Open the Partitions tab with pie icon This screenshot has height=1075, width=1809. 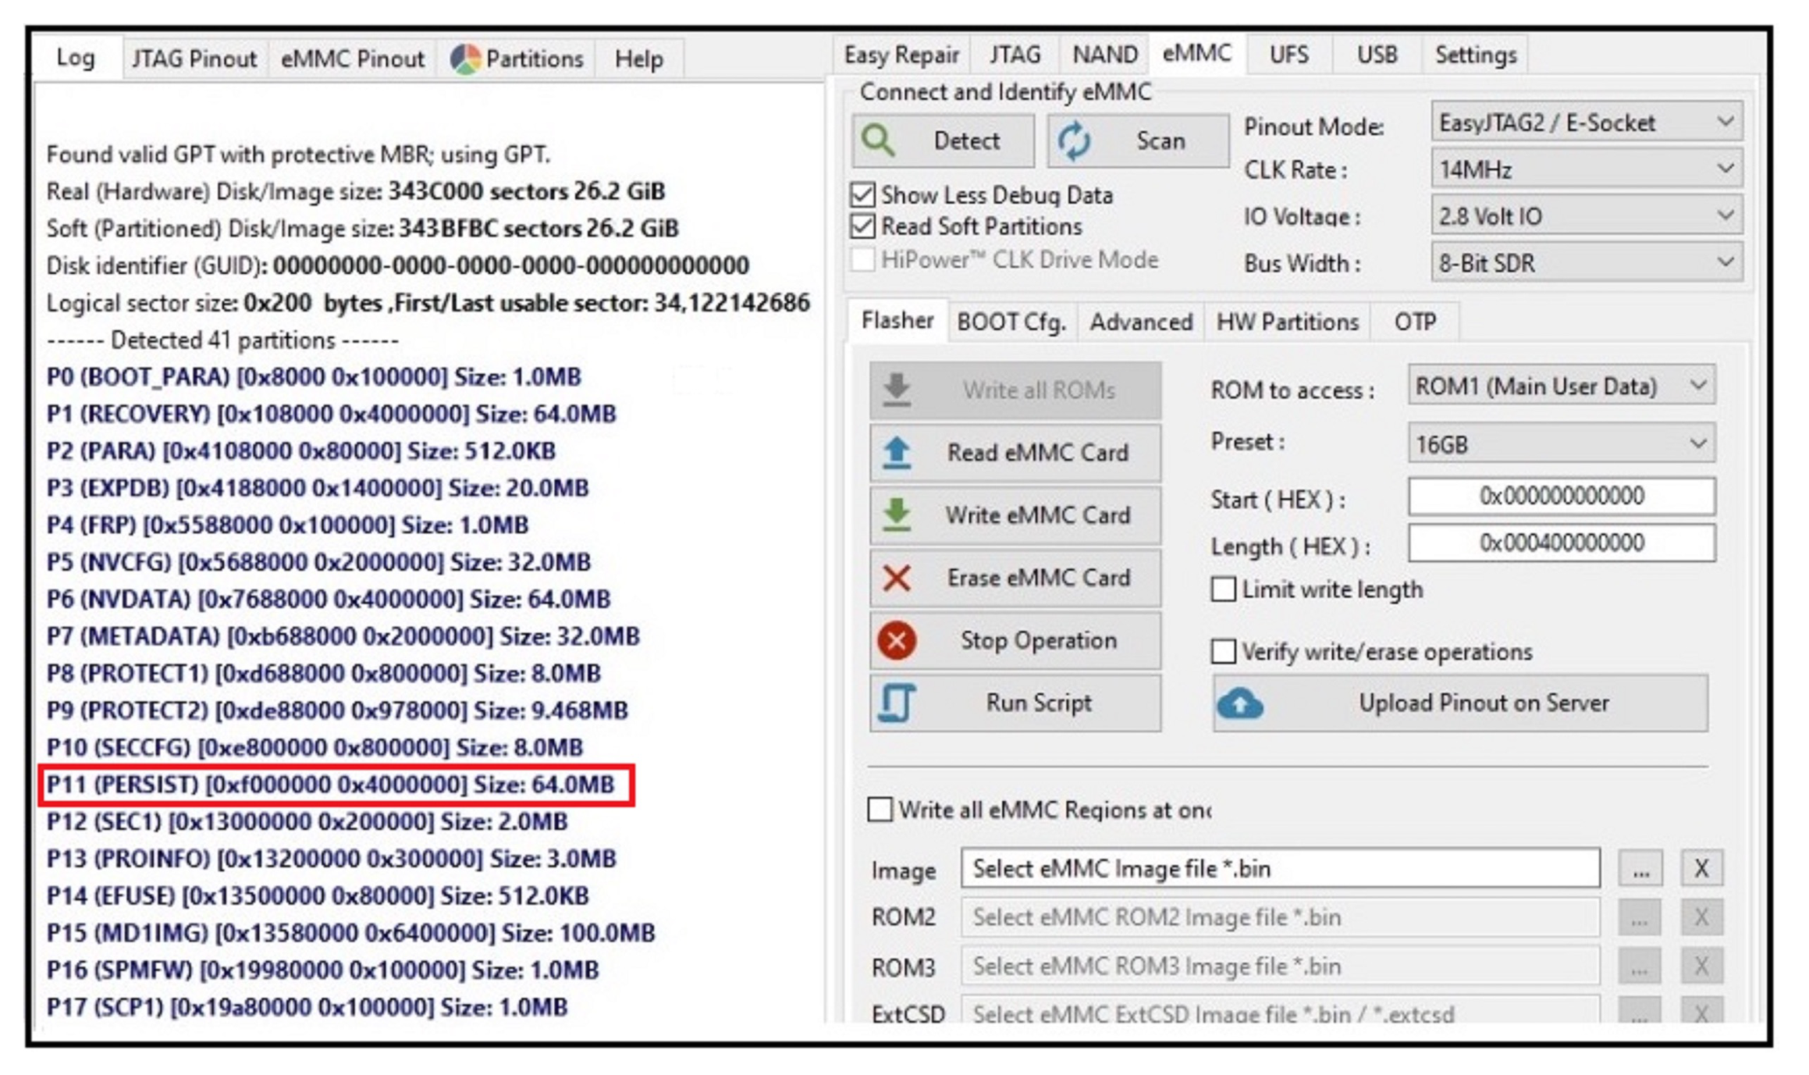coord(517,59)
